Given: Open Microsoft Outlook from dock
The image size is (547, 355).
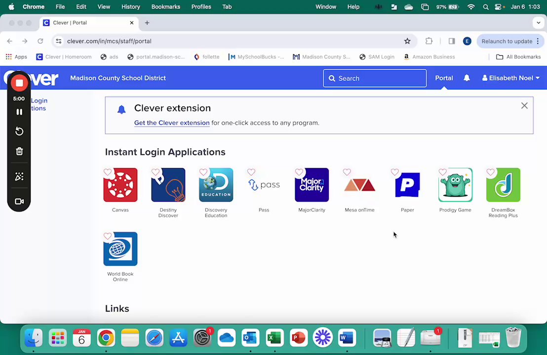Looking at the screenshot, I should pos(250,338).
